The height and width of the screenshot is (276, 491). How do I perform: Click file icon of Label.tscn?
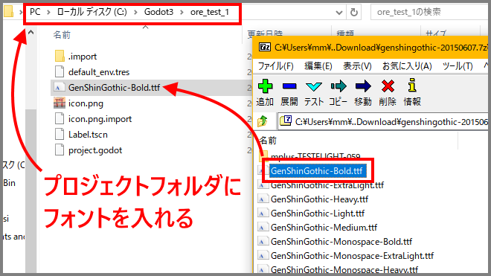[60, 135]
